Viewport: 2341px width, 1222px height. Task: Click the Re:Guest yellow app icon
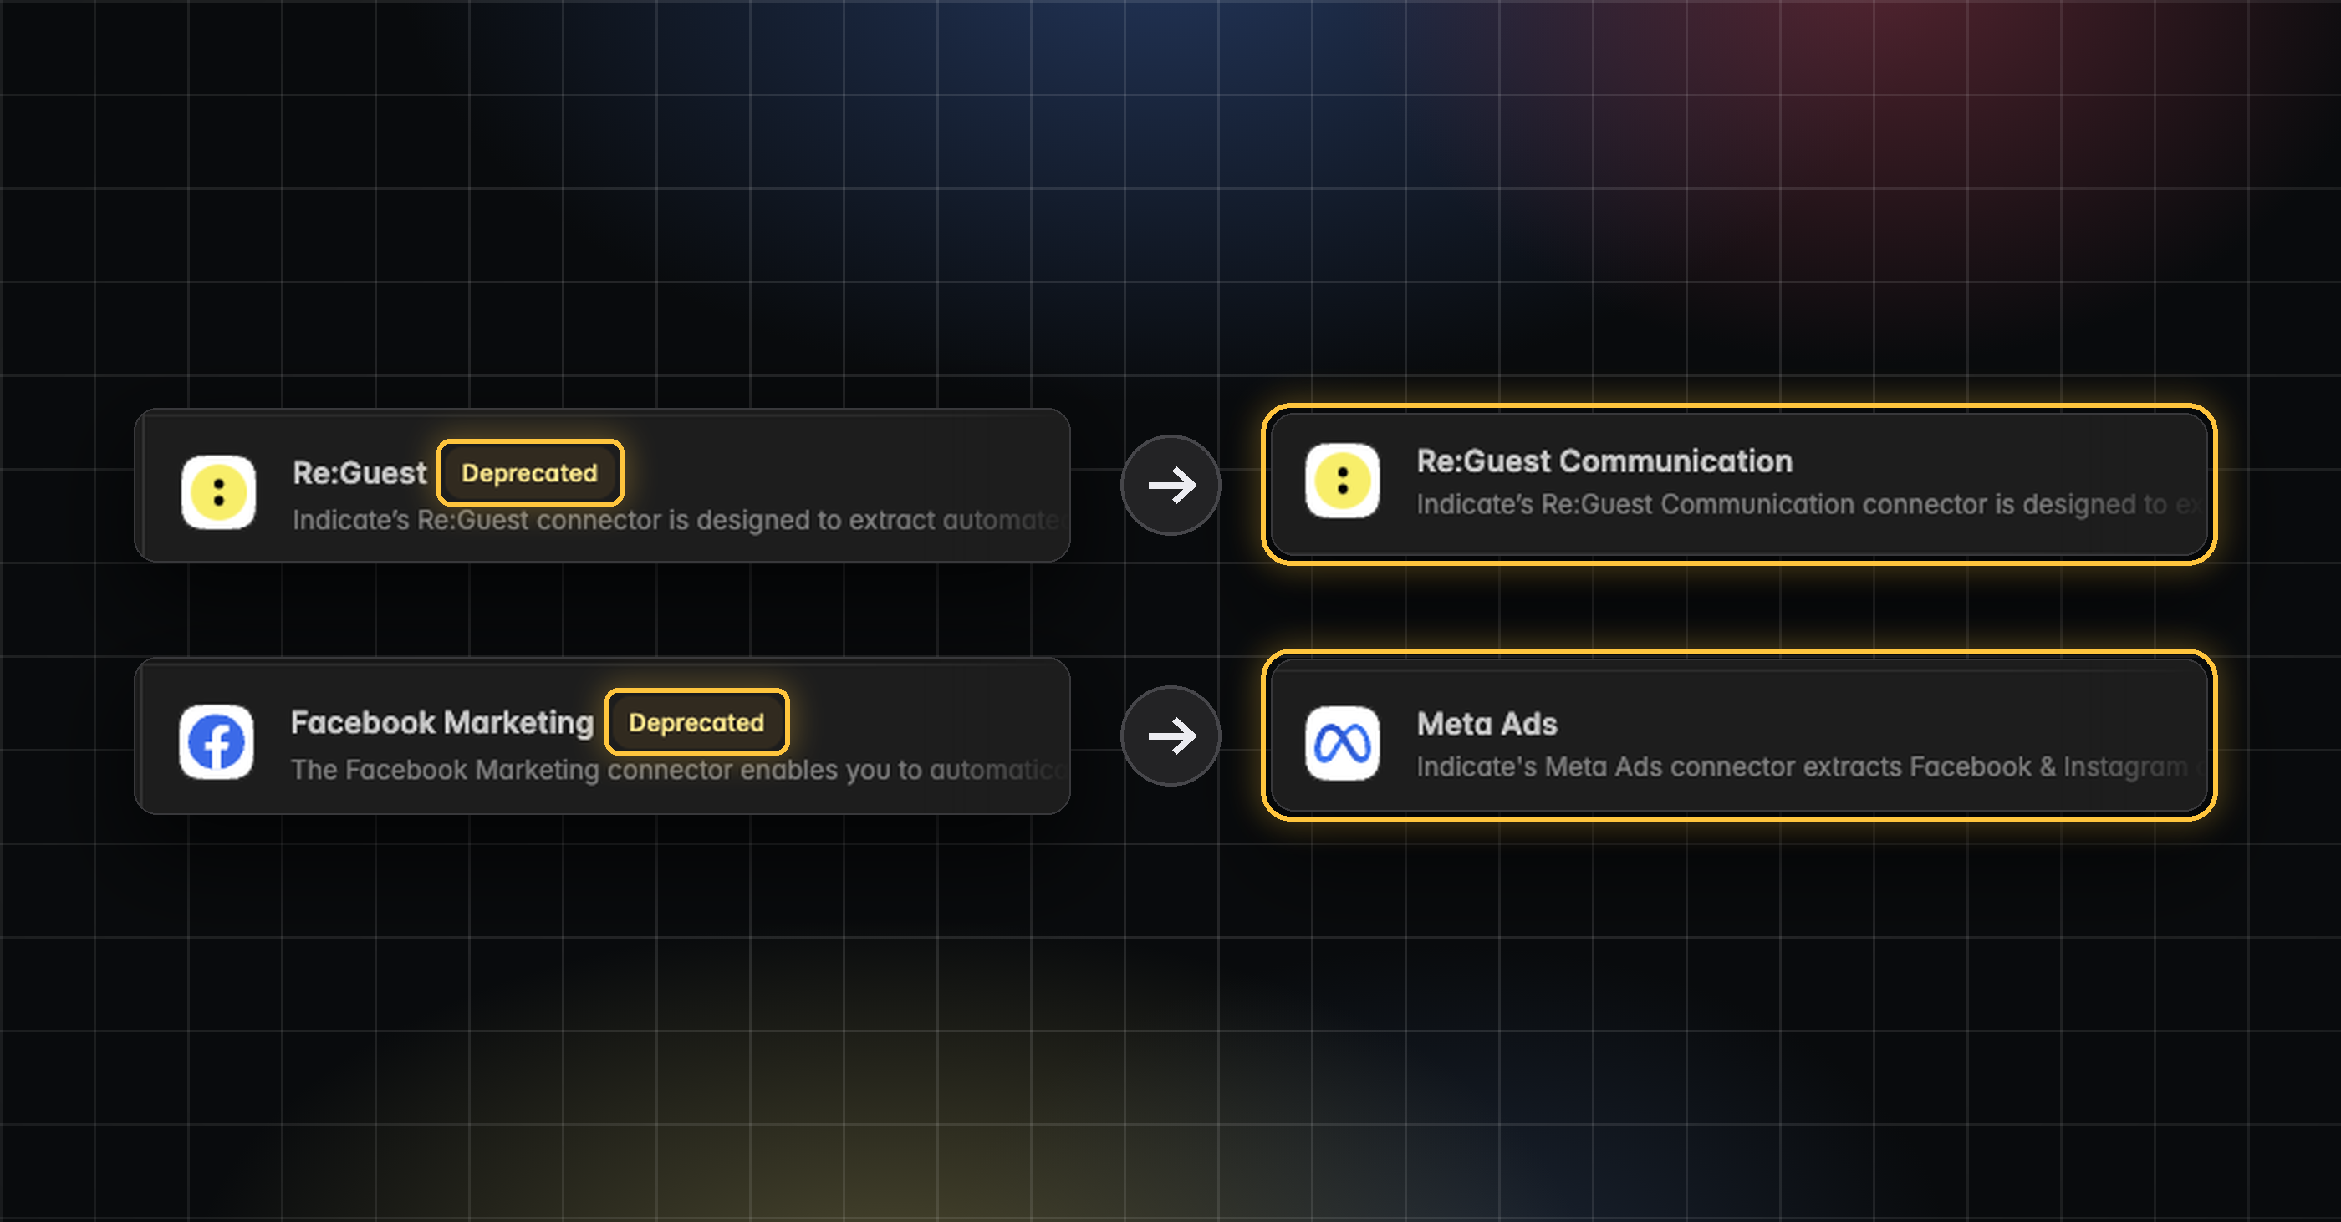218,492
